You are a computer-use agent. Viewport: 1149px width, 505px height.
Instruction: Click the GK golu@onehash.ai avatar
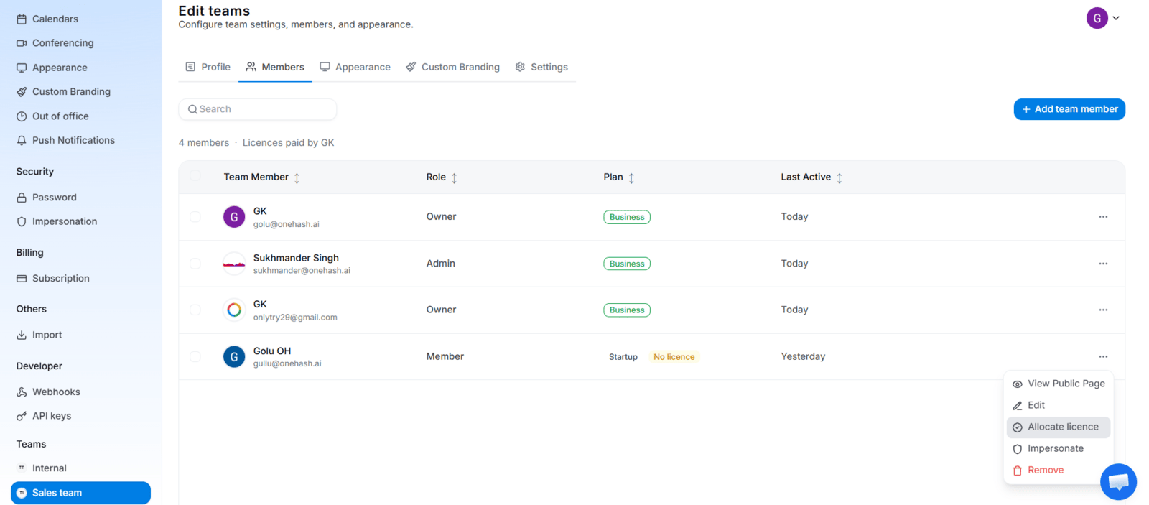pos(234,217)
